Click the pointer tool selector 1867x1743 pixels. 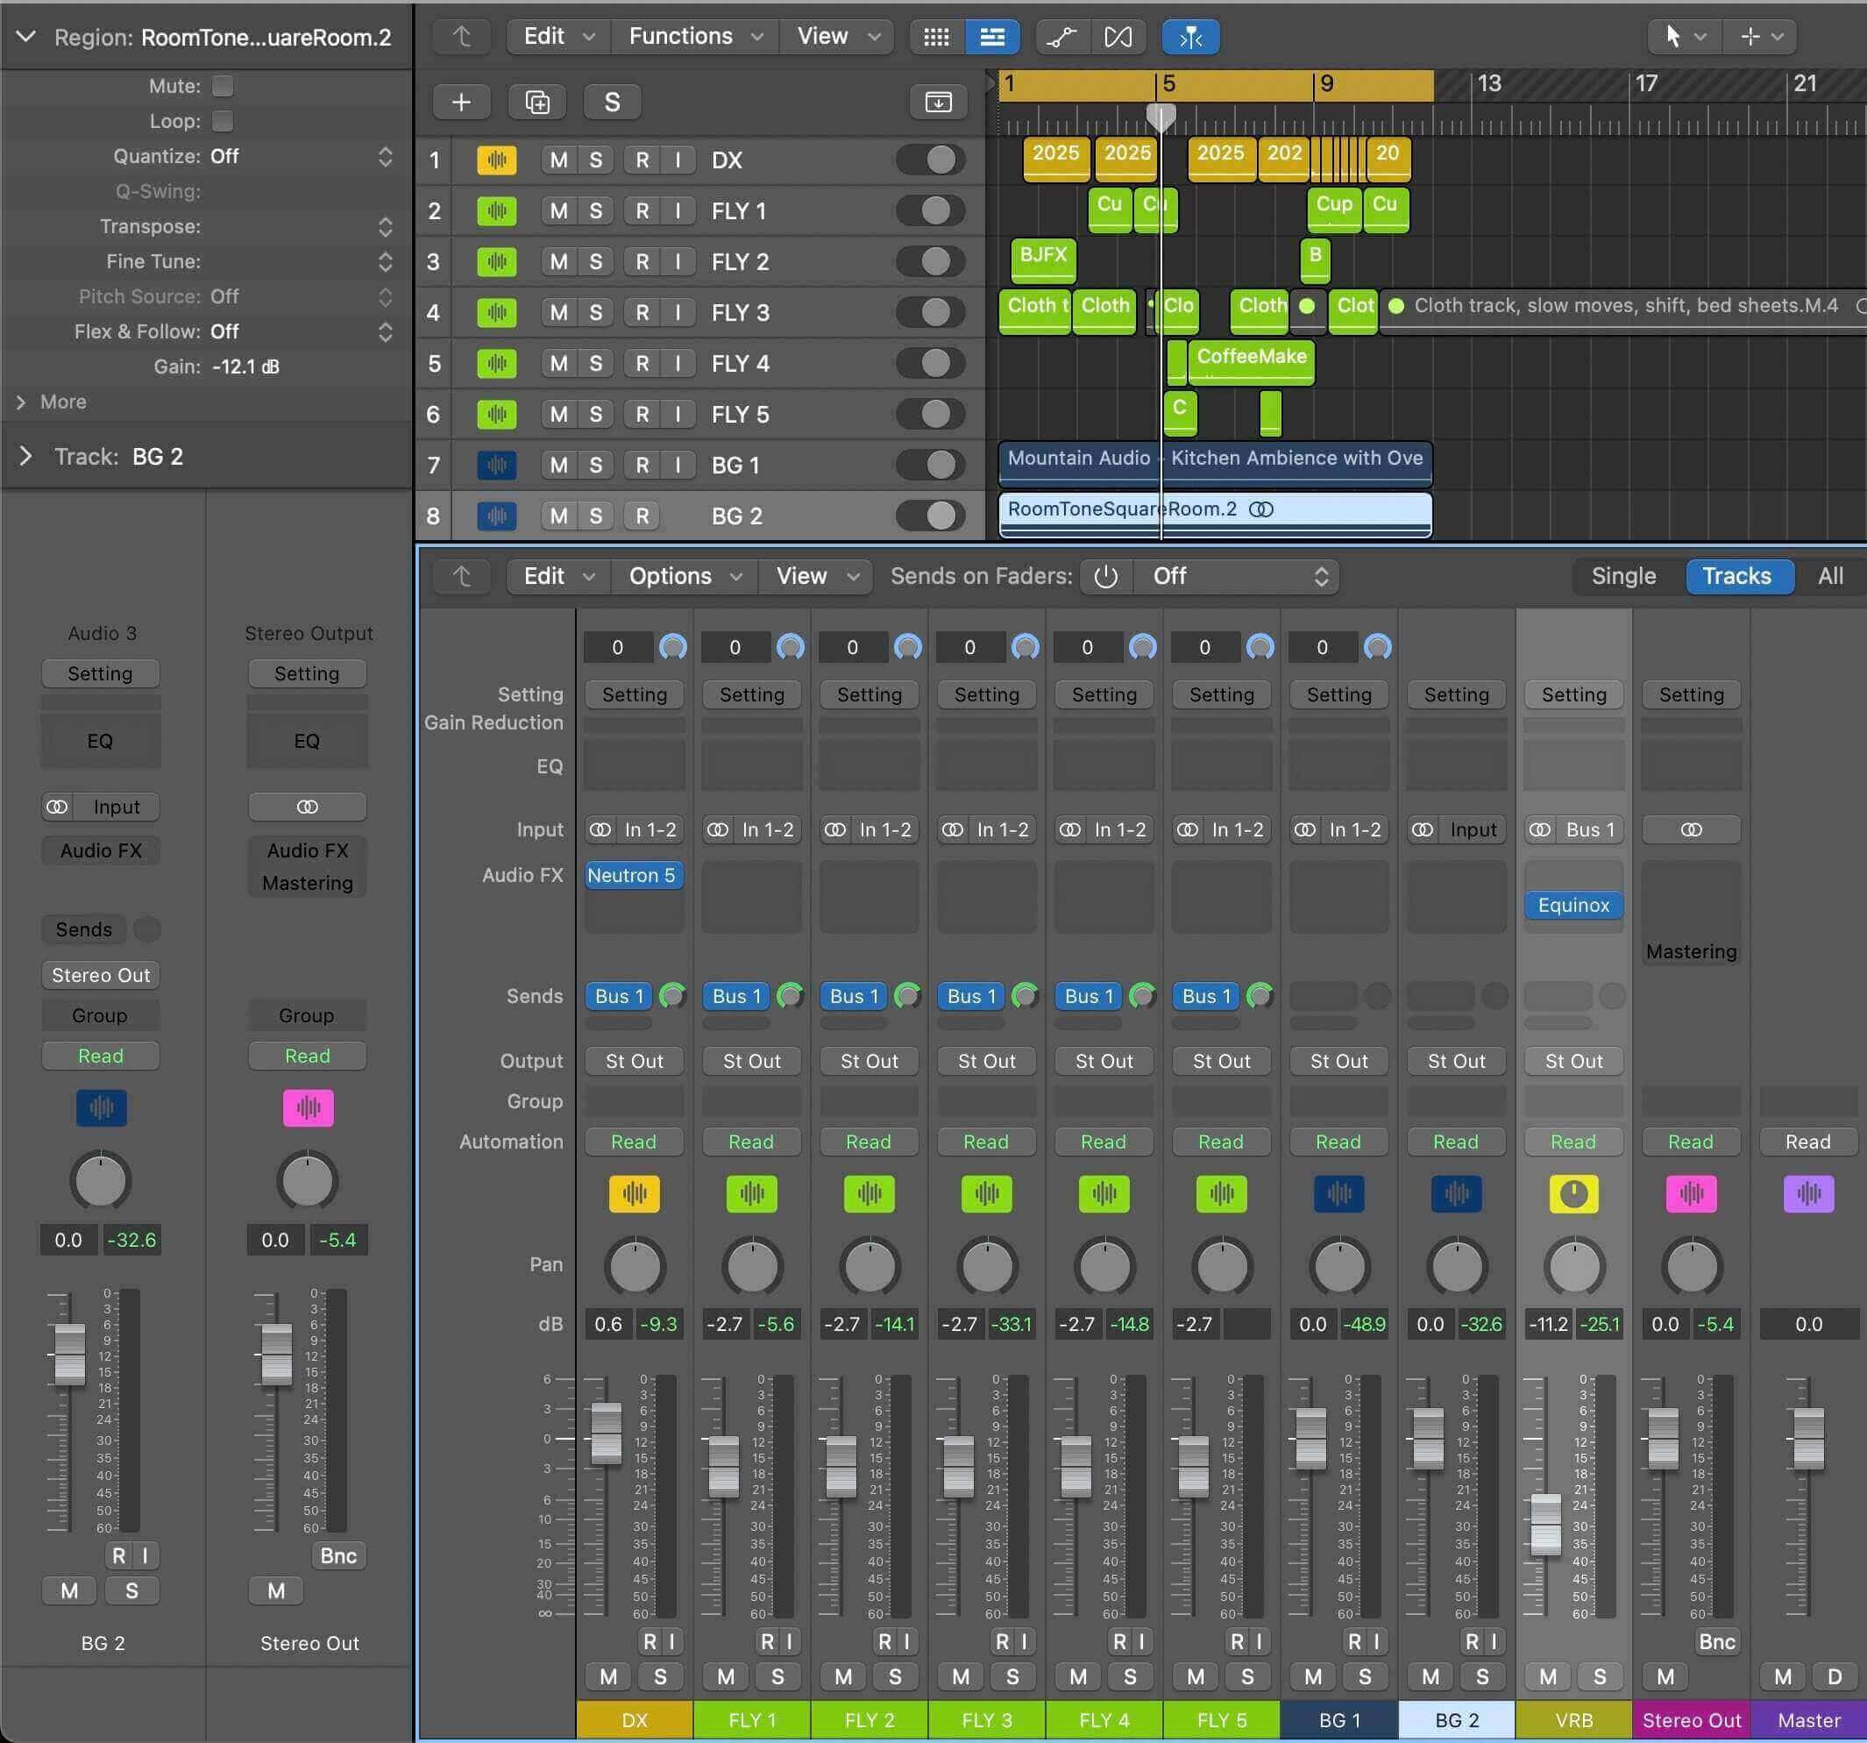(x=1685, y=37)
